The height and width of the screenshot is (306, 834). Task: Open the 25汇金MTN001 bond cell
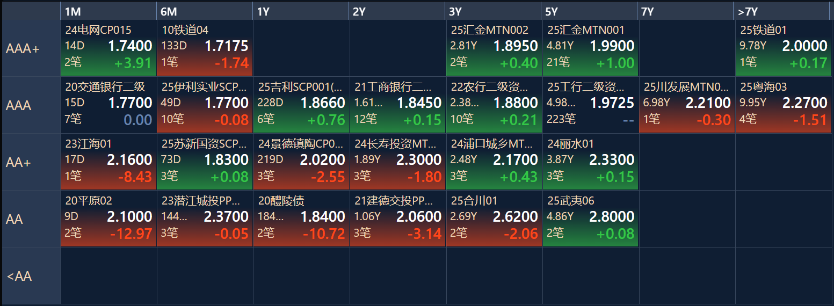pyautogui.click(x=590, y=49)
